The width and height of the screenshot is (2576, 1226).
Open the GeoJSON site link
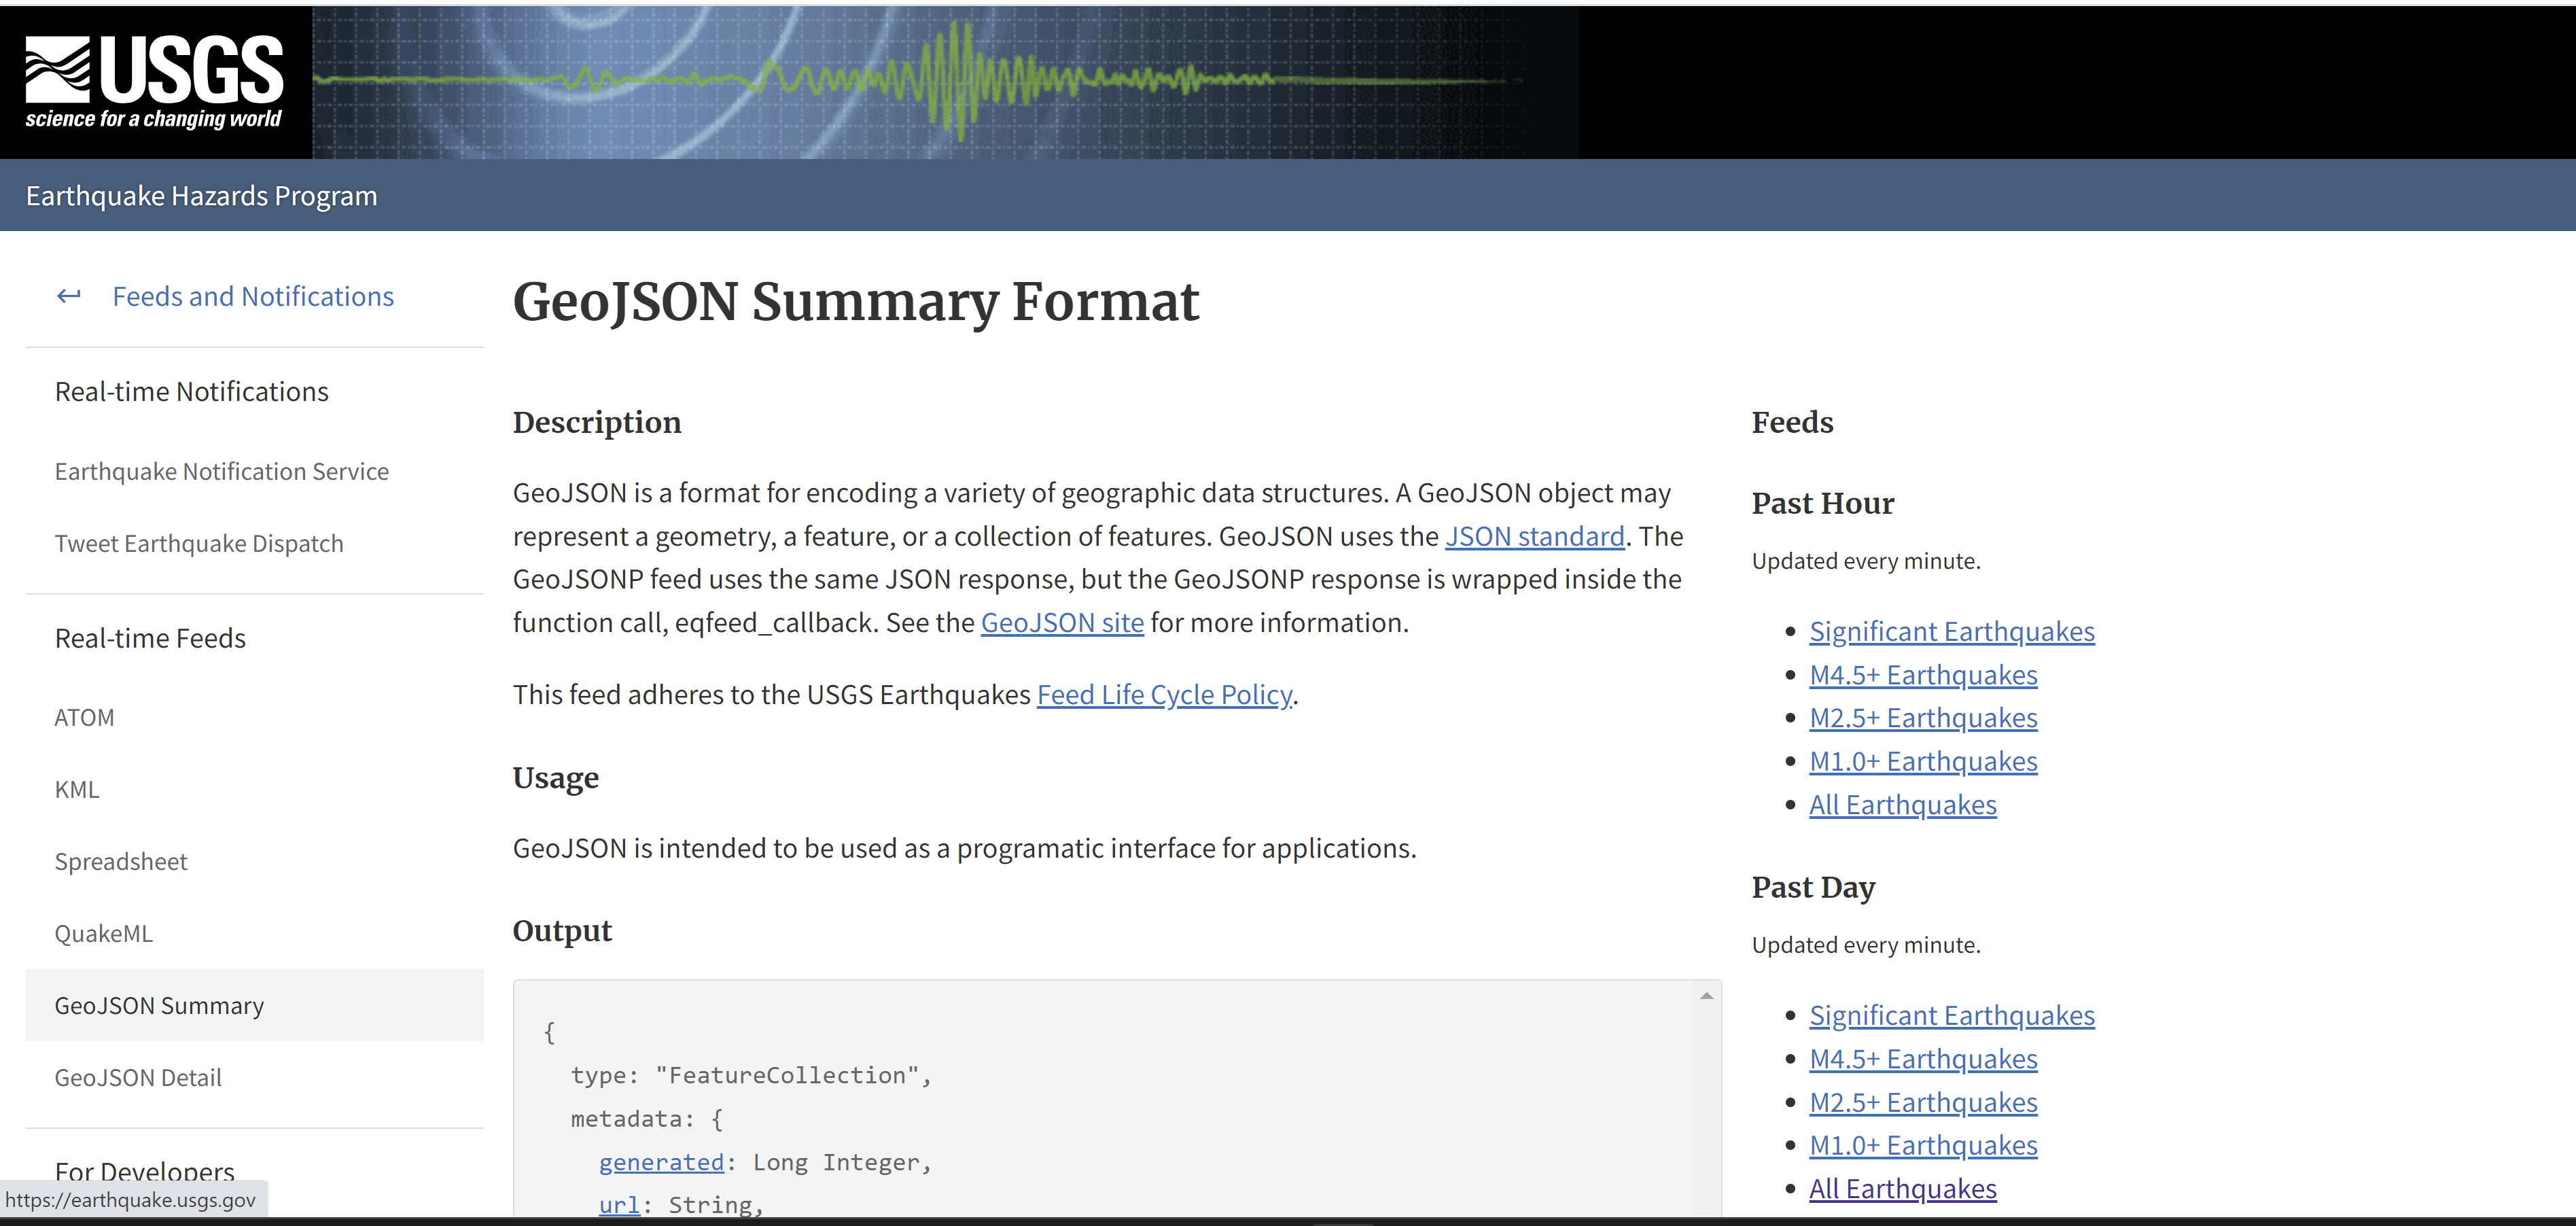pos(1062,621)
